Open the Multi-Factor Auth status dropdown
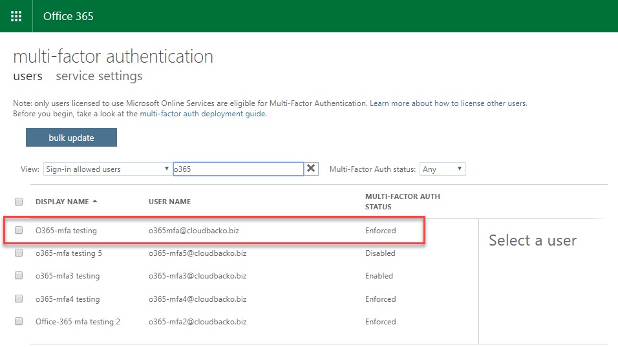The width and height of the screenshot is (618, 347). coord(442,169)
